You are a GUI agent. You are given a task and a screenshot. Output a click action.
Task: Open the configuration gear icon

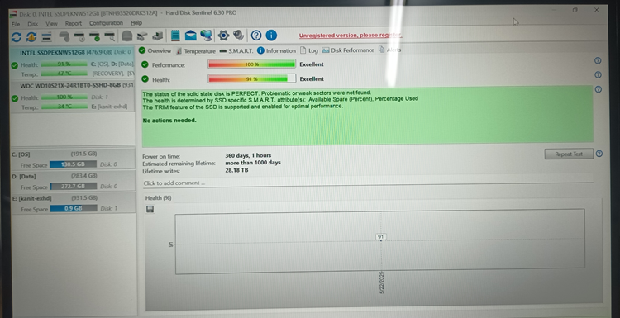[x=223, y=36]
